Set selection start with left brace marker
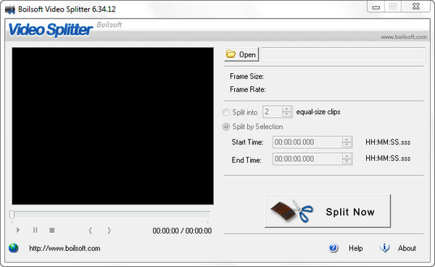 coord(90,231)
